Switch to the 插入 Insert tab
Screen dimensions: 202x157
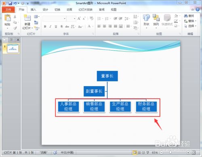point(33,10)
